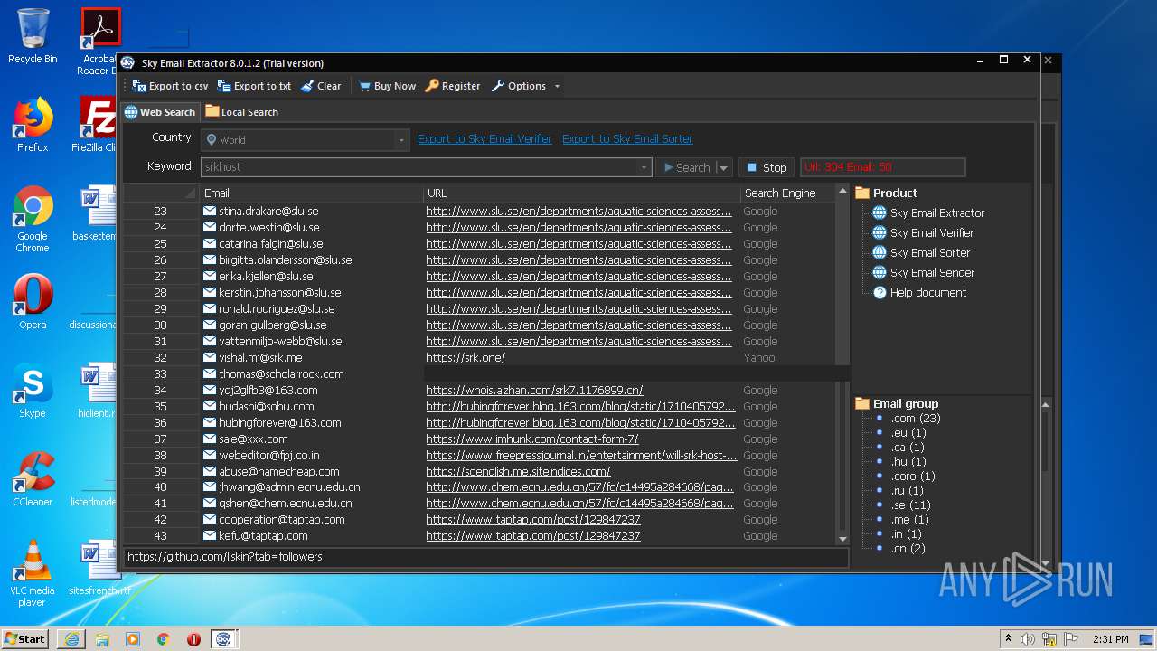1157x651 pixels.
Task: Select Sky Email Verifier product icon
Action: 879,233
